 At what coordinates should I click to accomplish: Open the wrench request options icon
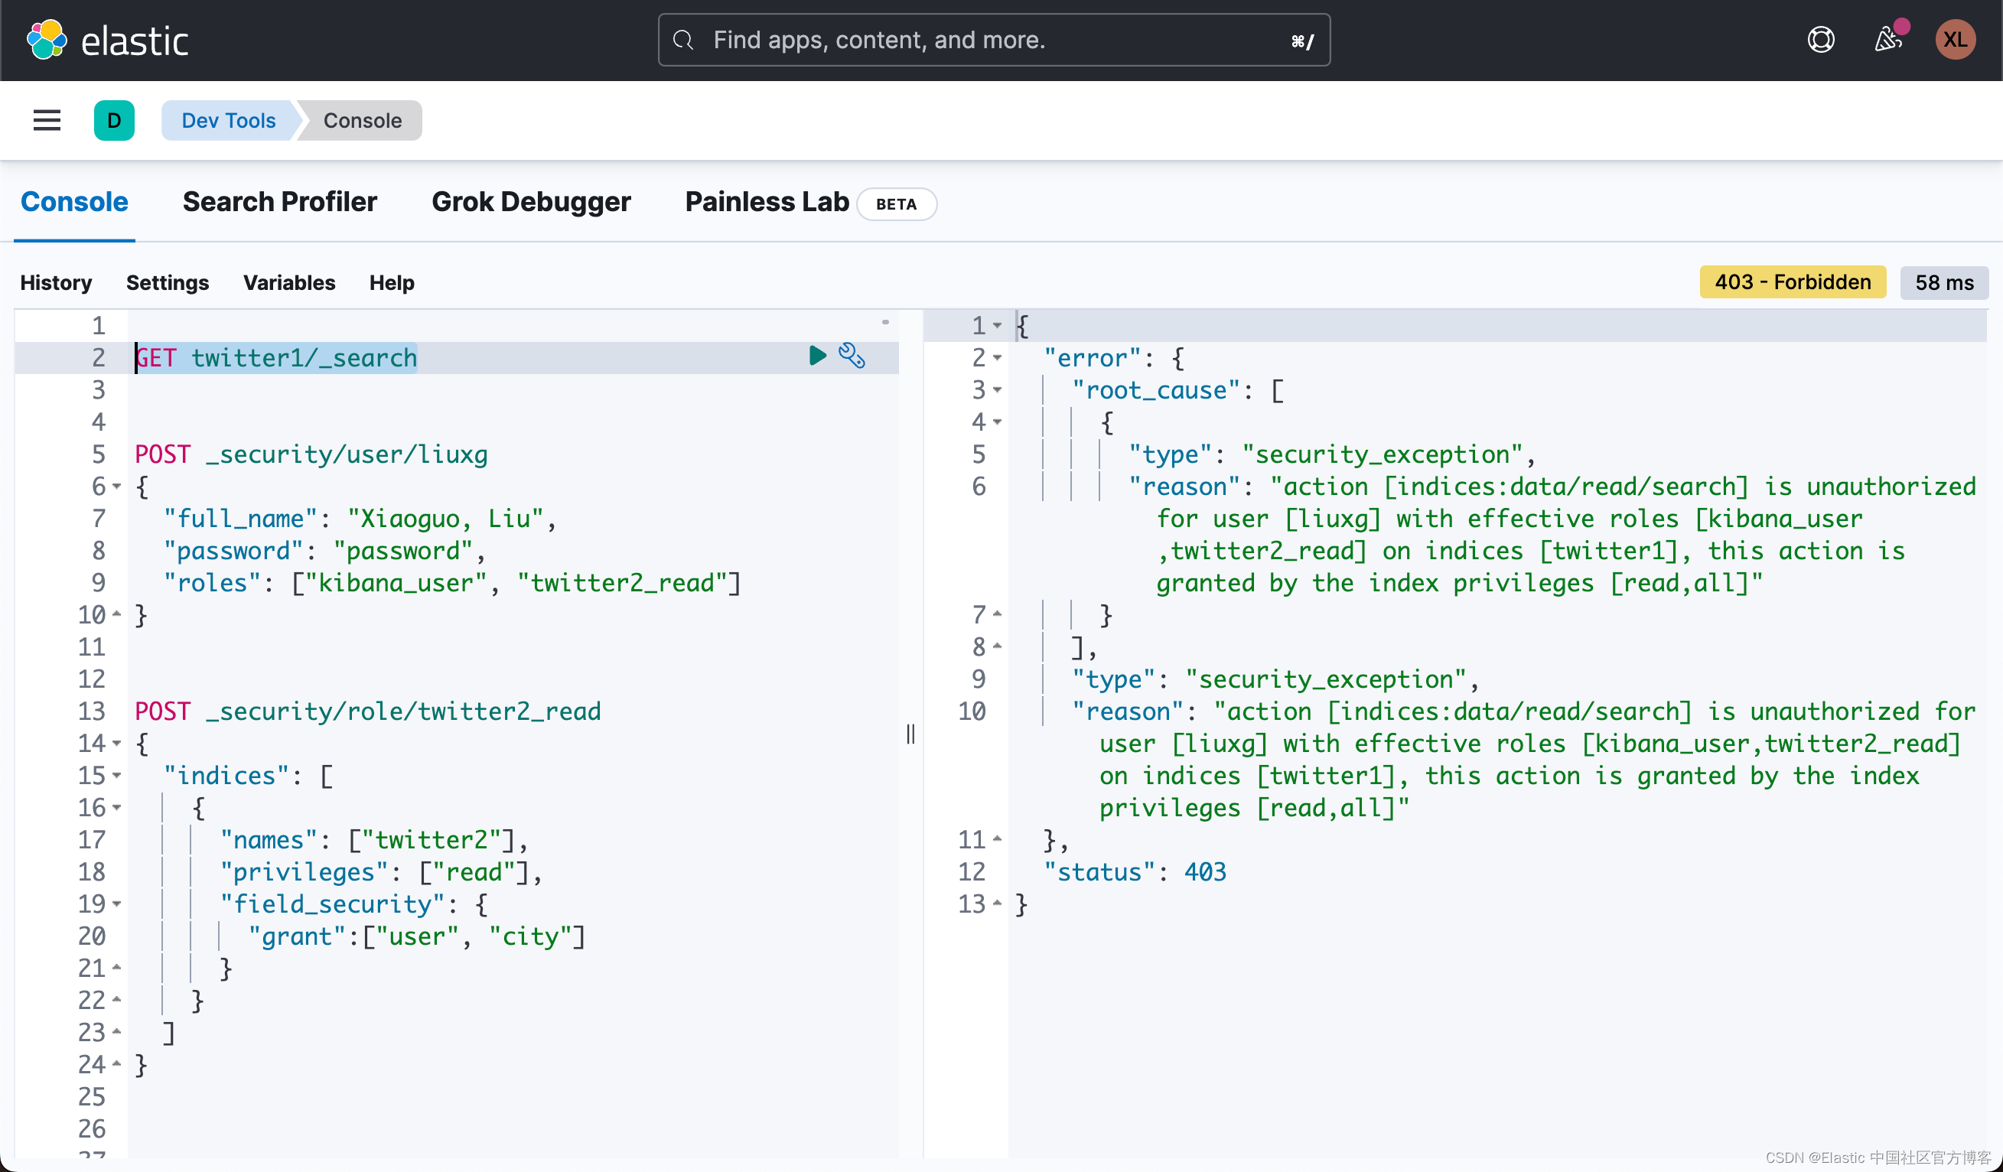[852, 355]
